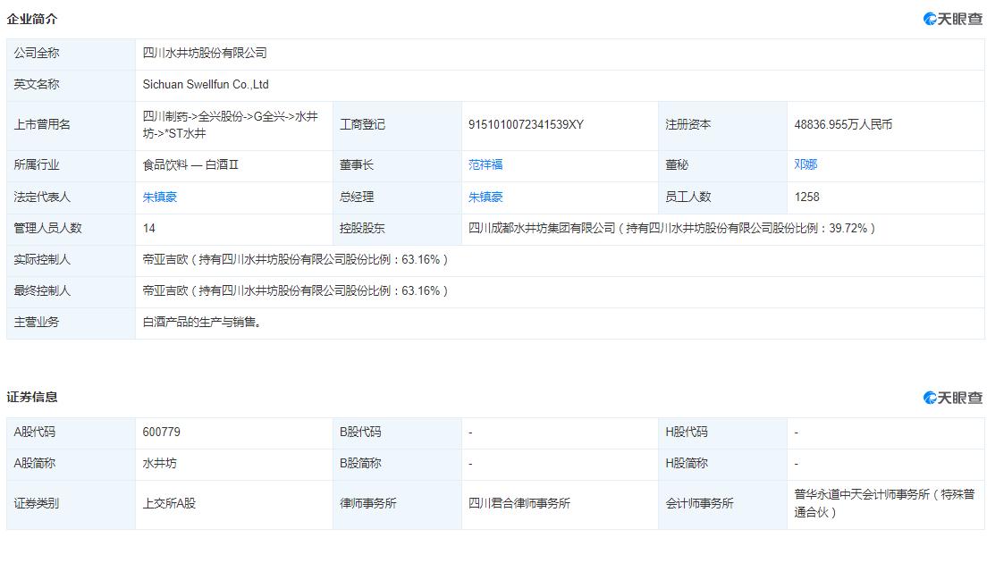Screen dimensions: 995x563
Task: Select accounting firm 普华永道中天会计师事务所
Action: pyautogui.click(x=884, y=503)
